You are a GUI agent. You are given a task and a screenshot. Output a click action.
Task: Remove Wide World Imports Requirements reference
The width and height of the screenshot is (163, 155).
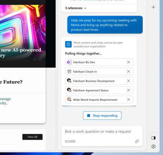(x=129, y=99)
